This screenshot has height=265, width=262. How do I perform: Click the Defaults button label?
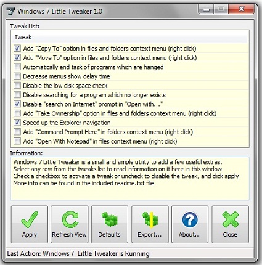pyautogui.click(x=109, y=234)
